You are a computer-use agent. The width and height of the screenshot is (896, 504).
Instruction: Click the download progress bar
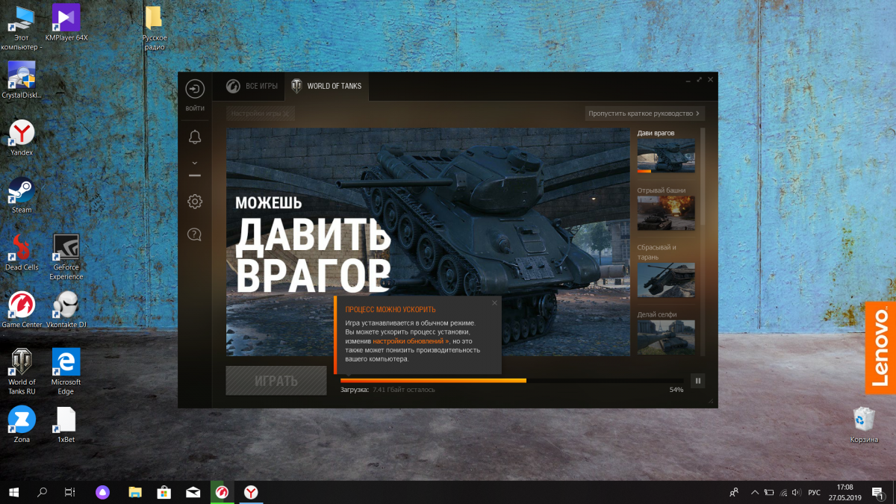point(512,381)
